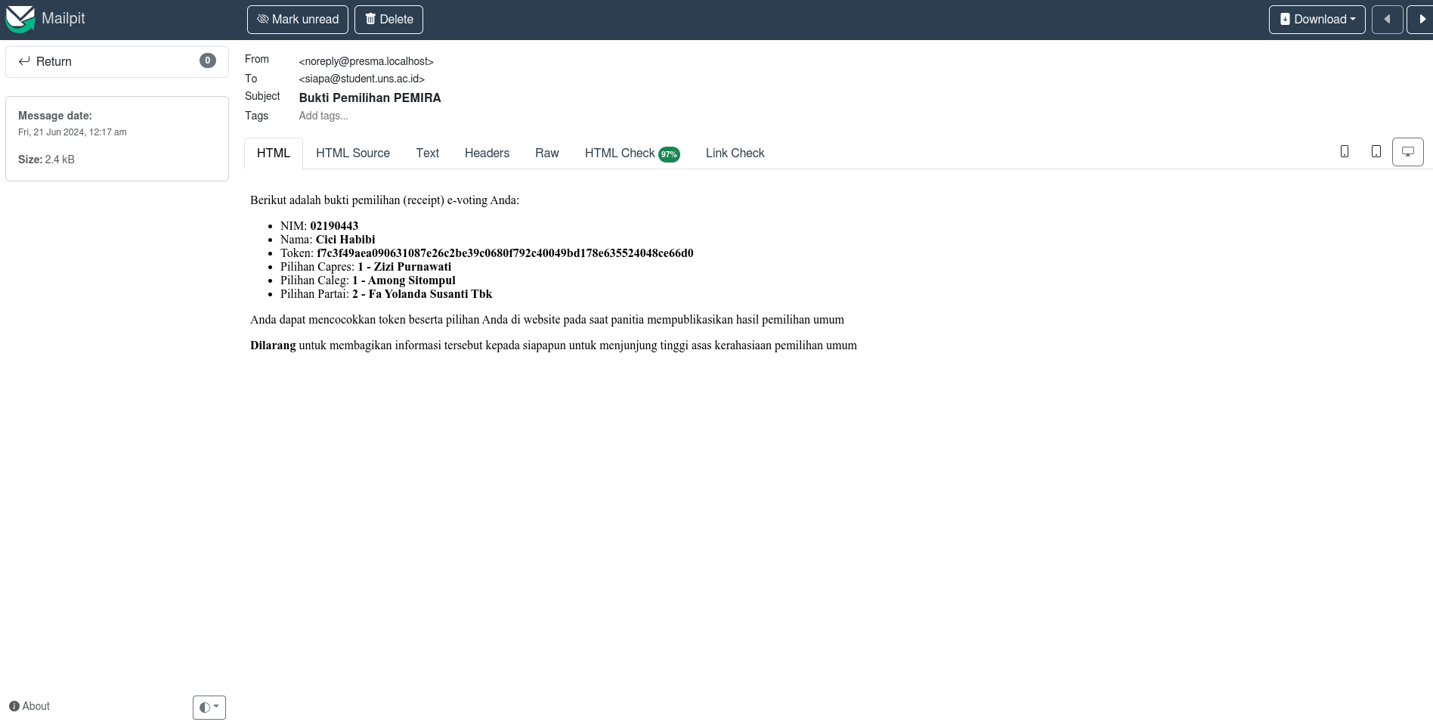Return to the inbox list
Viewport: 1433px width, 725px height.
116,62
